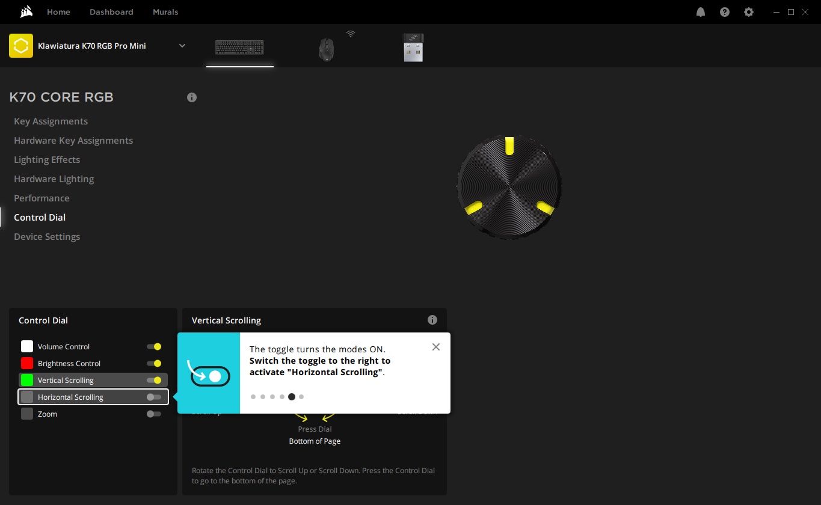Open the notifications bell

[701, 12]
